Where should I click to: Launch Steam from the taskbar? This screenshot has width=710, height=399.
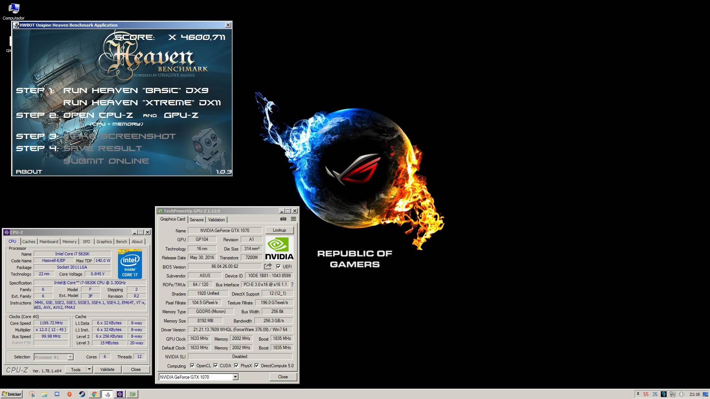pyautogui.click(x=82, y=394)
